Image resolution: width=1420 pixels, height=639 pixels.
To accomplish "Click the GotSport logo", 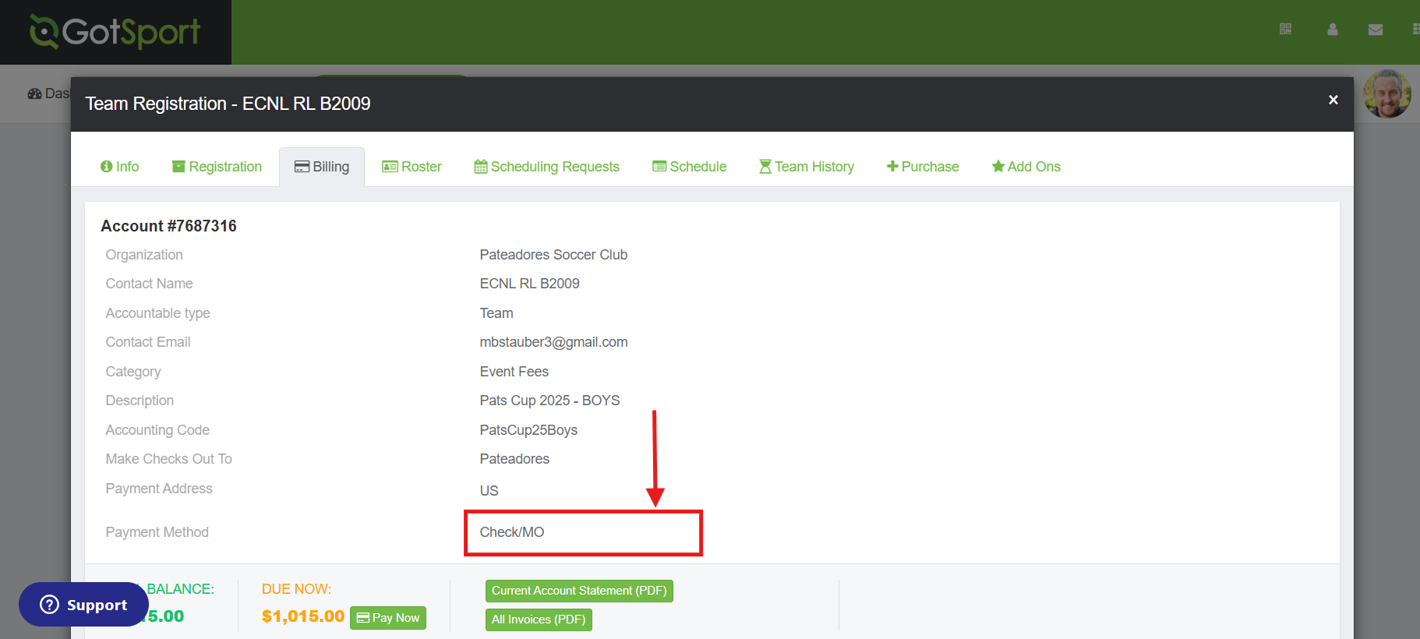I will (115, 32).
